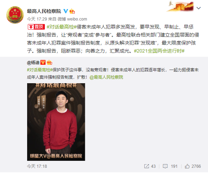Like the reposted post with the thumbs-up icon
208x173 pixels.
187,166
